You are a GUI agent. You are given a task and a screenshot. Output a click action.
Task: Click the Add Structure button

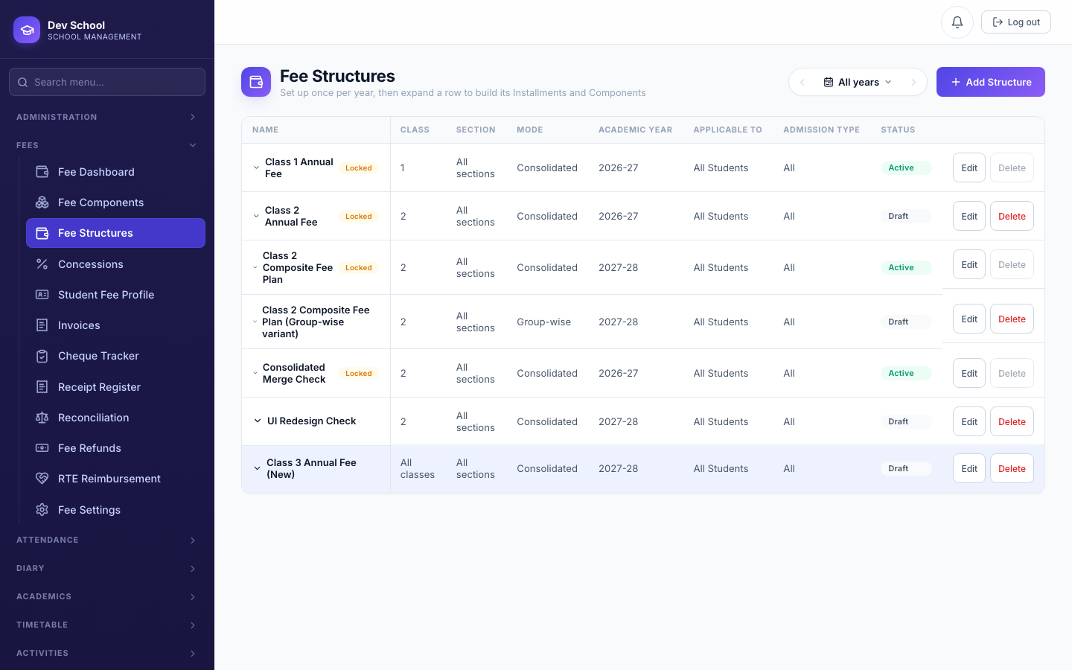991,82
